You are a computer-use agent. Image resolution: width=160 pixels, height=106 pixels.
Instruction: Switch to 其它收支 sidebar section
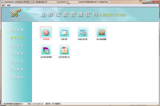point(17,46)
